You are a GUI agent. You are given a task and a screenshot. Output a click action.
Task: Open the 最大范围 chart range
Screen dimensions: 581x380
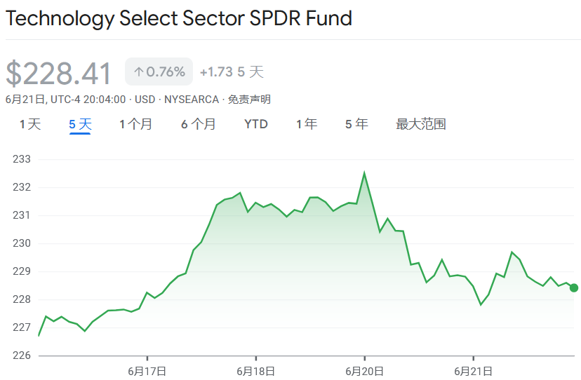(421, 124)
